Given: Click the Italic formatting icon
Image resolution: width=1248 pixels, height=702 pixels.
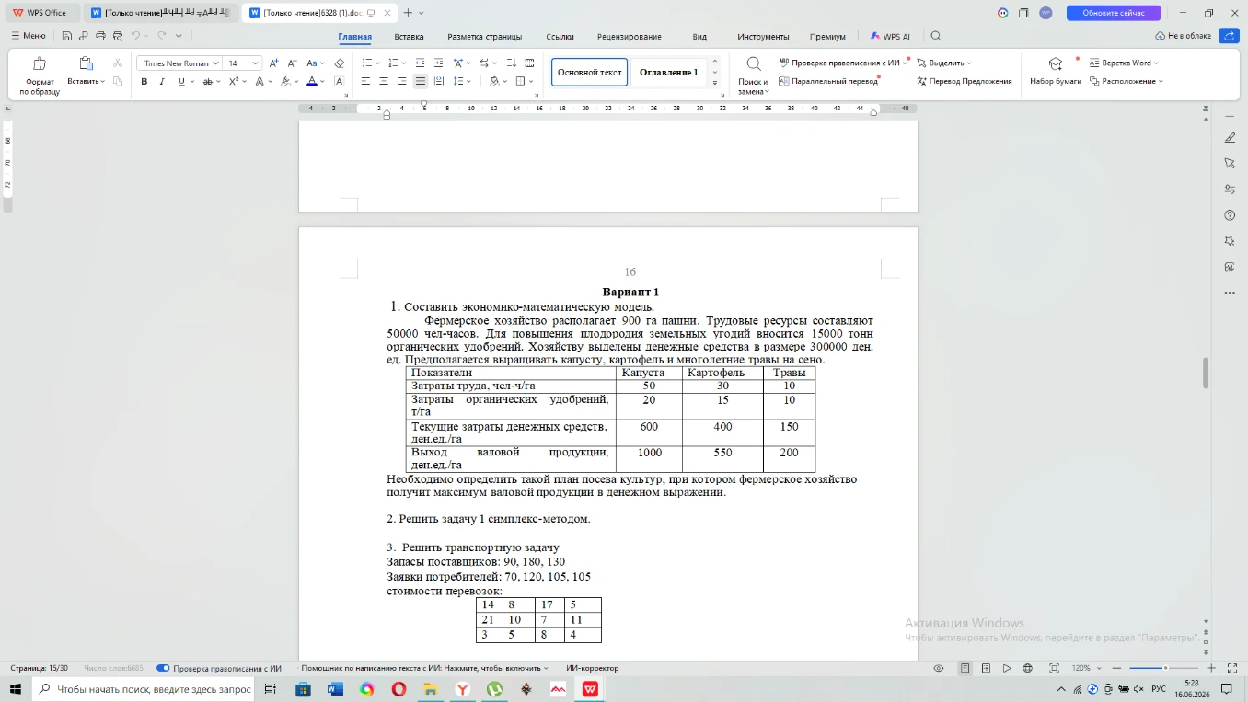Looking at the screenshot, I should pyautogui.click(x=162, y=82).
